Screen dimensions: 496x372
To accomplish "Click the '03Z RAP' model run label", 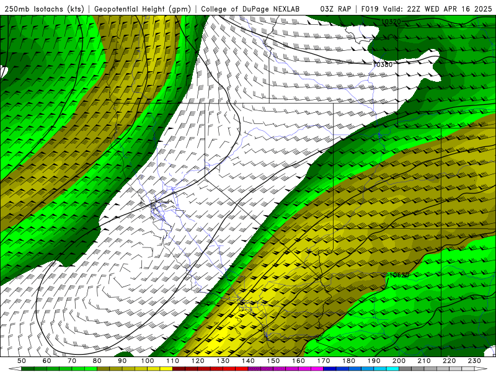I will click(335, 9).
